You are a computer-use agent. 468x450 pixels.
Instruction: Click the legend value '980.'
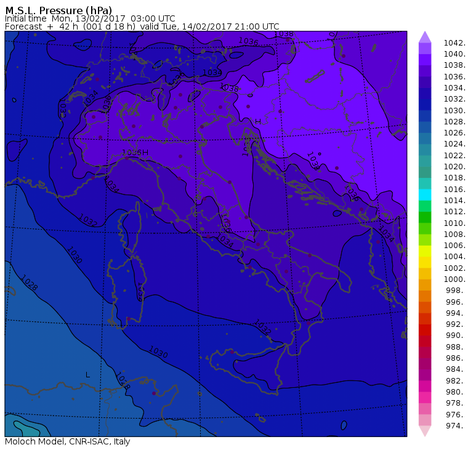coord(456,392)
